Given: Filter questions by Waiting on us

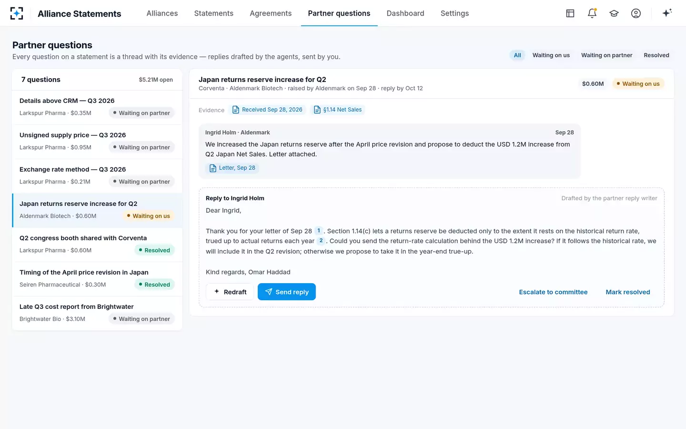Looking at the screenshot, I should (x=551, y=55).
